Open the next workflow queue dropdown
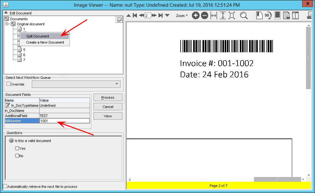 point(76,84)
